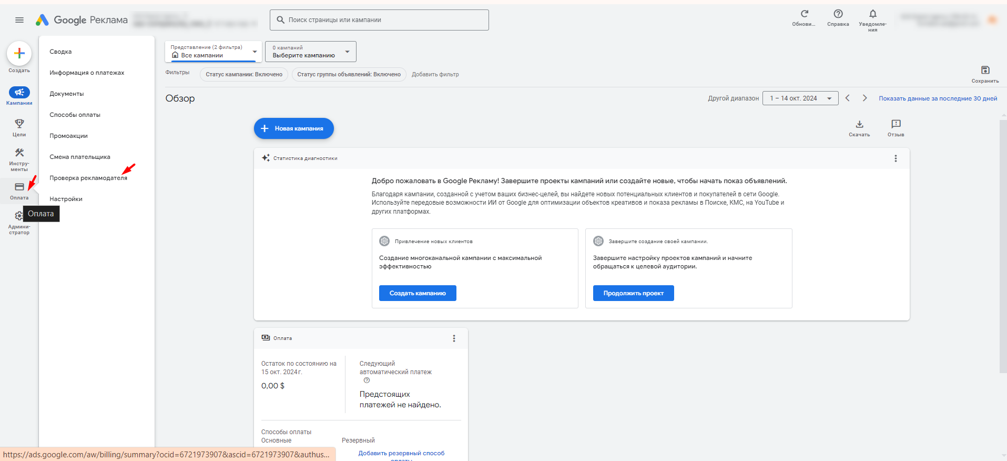Click 'Фильтры' label
Viewport: 1007px width, 461px height.
pos(177,73)
